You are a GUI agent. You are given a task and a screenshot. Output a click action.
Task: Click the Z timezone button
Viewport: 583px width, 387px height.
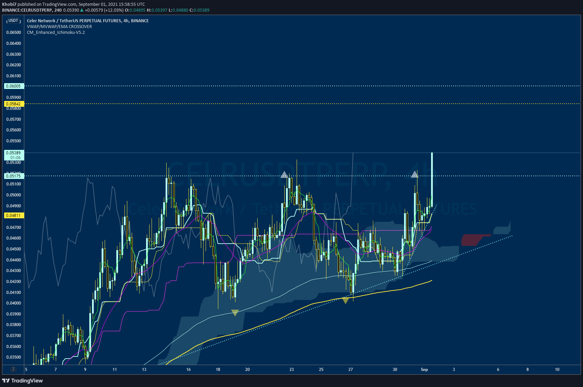pyautogui.click(x=13, y=369)
